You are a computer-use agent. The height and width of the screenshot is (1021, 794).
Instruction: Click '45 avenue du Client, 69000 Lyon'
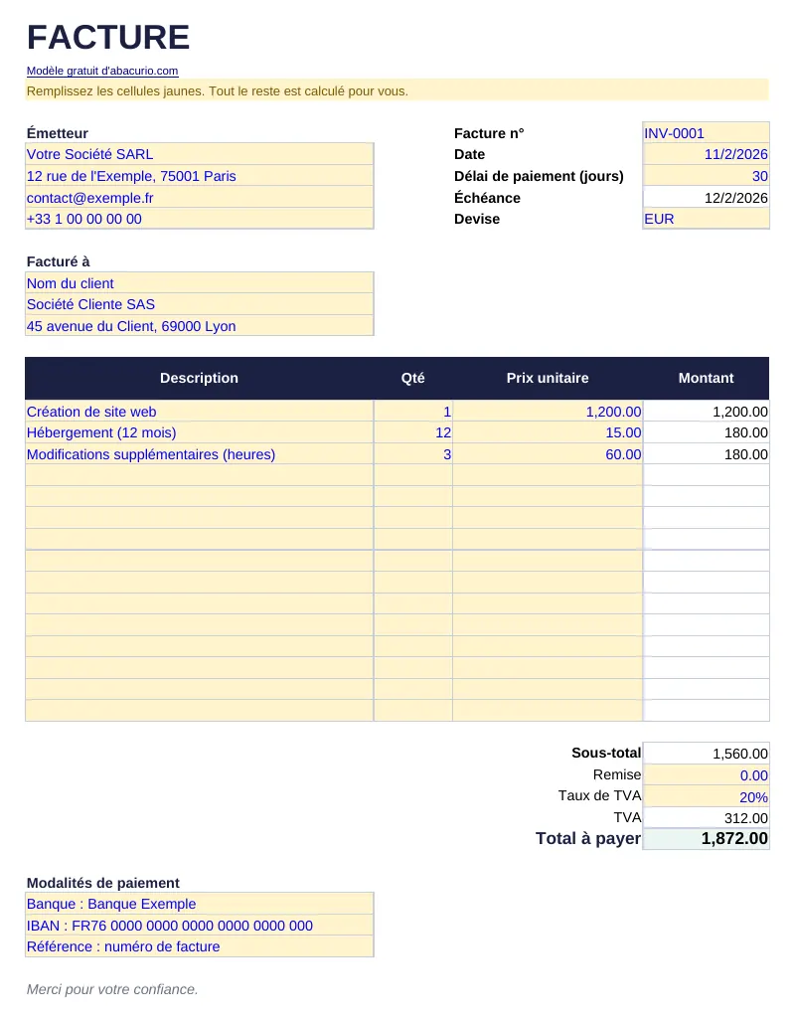tap(199, 325)
